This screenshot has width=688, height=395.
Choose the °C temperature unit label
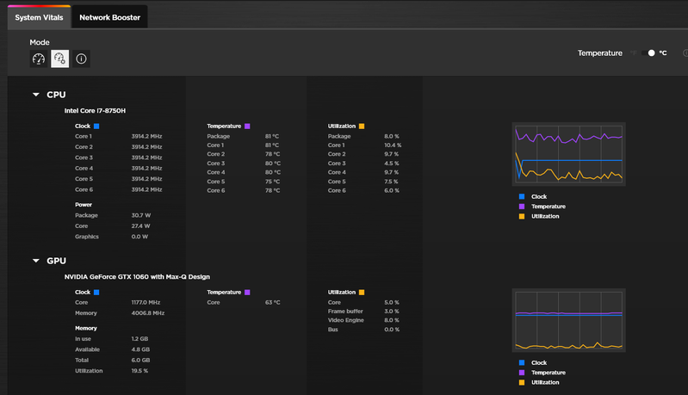coord(663,53)
